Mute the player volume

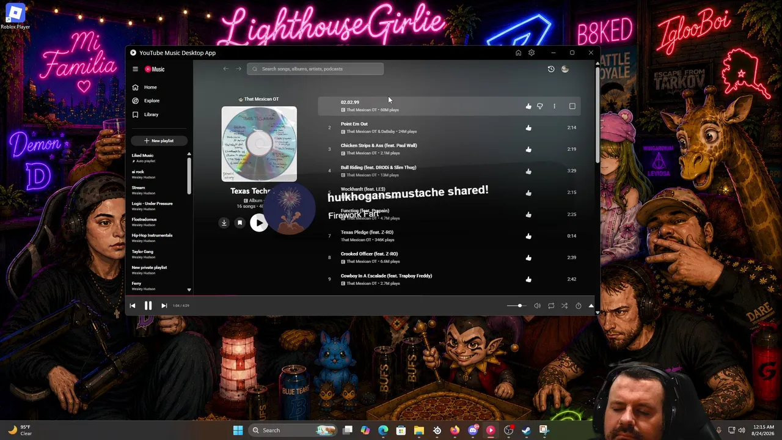point(538,306)
